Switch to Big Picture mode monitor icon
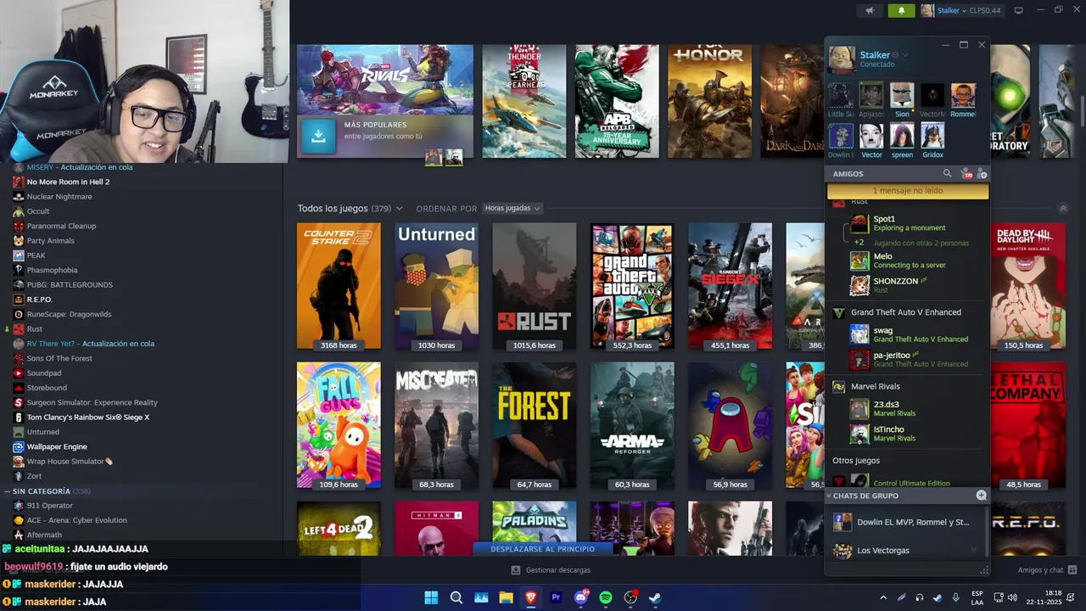 click(x=1019, y=10)
